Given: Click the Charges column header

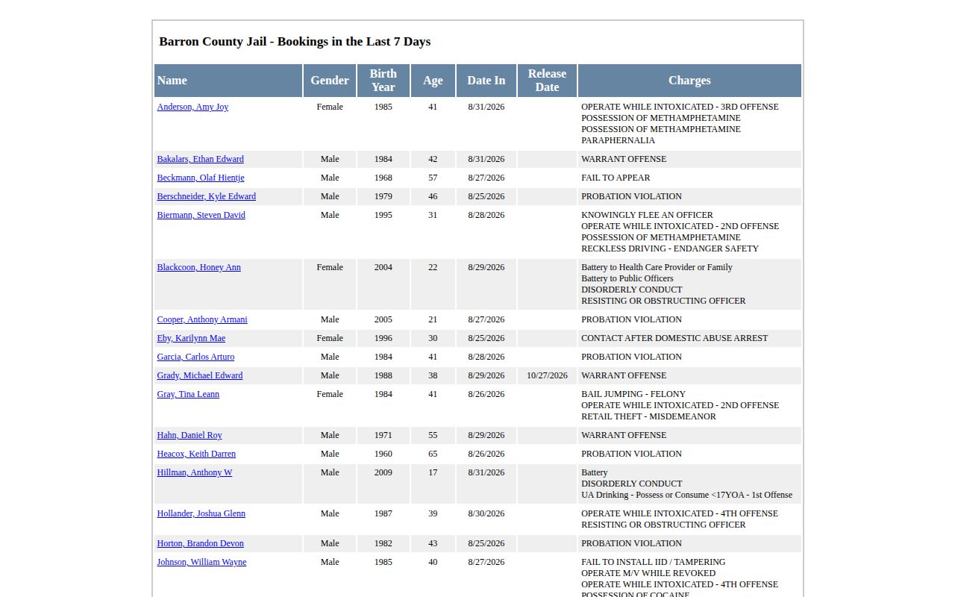Looking at the screenshot, I should click(x=689, y=81).
